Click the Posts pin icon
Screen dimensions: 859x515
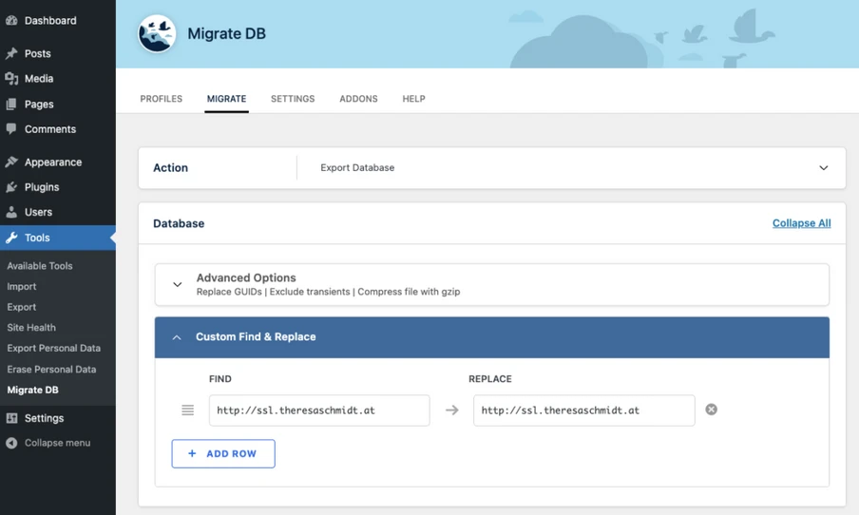coord(11,54)
